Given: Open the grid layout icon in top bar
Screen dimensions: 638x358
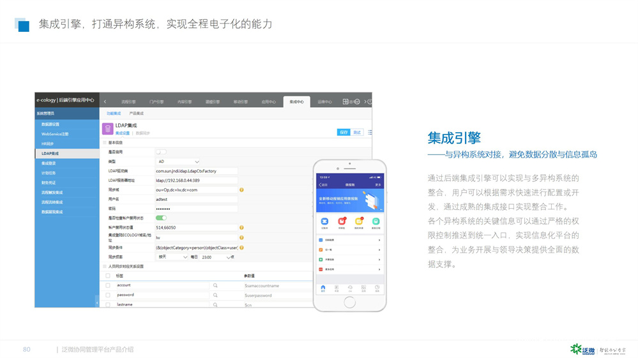Looking at the screenshot, I should [x=346, y=101].
